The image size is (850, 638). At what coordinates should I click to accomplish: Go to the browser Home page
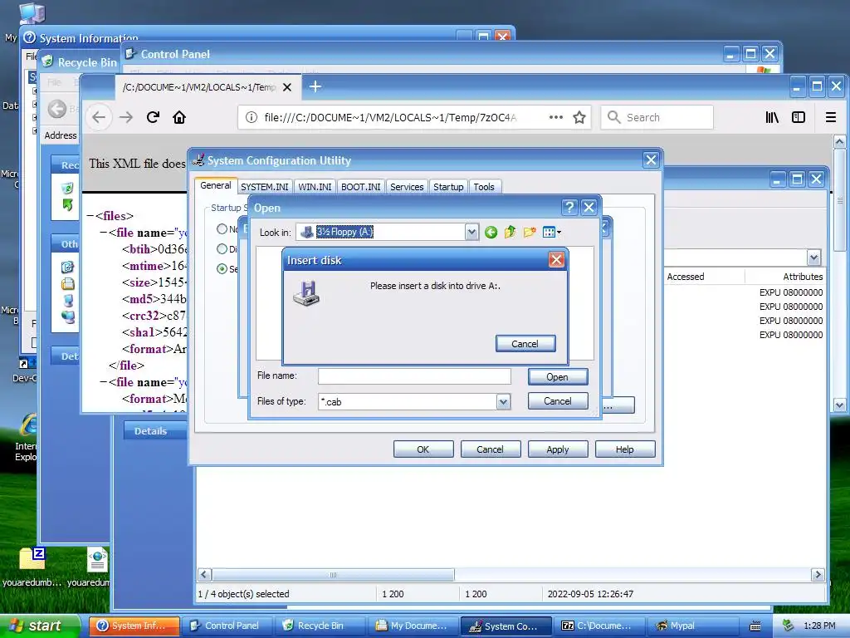[x=179, y=117]
